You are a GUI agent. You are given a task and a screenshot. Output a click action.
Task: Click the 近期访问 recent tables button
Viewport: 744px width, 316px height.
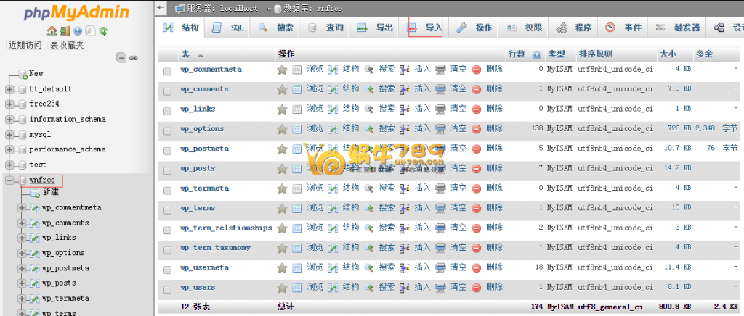pyautogui.click(x=26, y=45)
